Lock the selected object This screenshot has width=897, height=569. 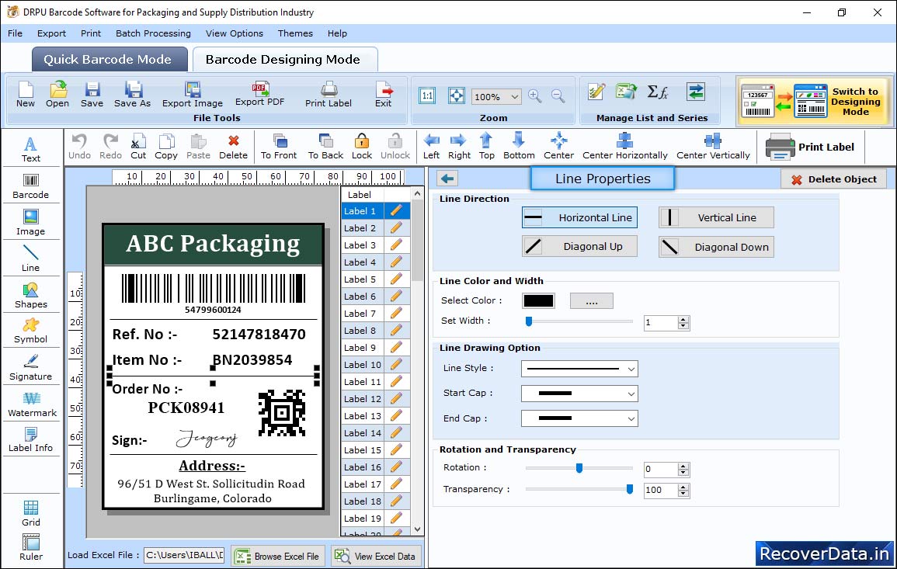click(x=362, y=145)
